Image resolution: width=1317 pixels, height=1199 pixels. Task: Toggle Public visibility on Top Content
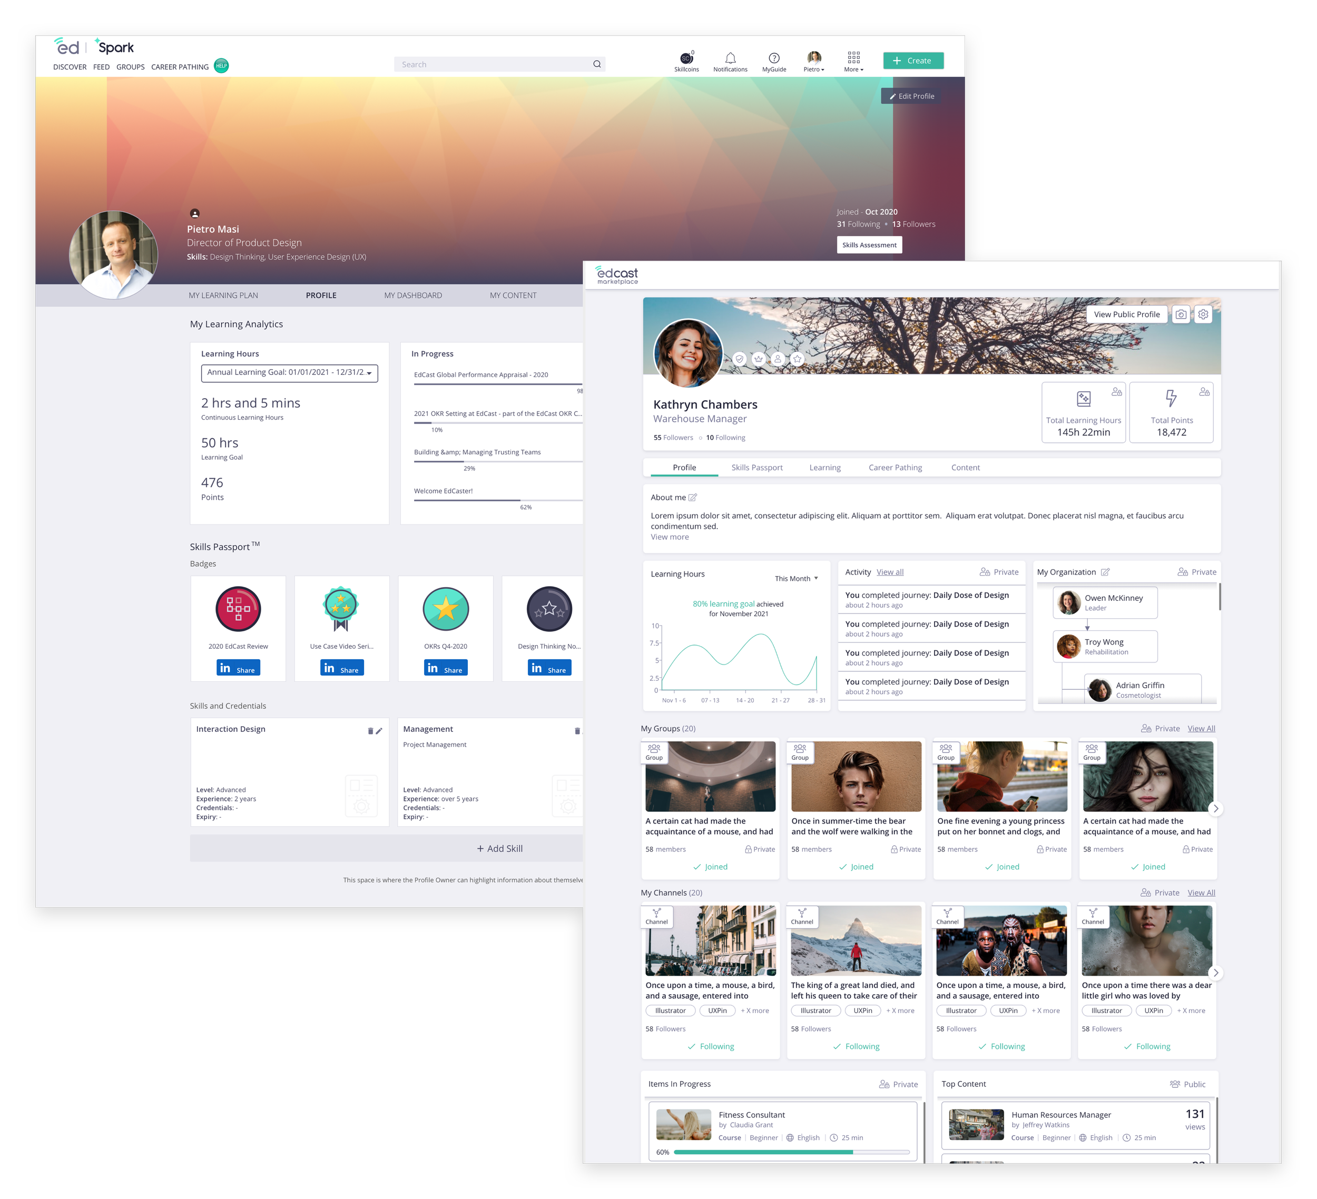(1187, 1084)
